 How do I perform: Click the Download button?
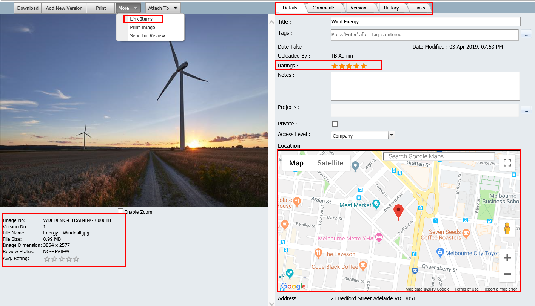[28, 8]
